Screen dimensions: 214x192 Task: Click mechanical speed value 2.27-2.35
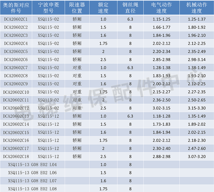197,92
